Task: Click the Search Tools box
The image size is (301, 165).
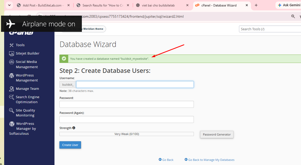Action: tap(270, 29)
